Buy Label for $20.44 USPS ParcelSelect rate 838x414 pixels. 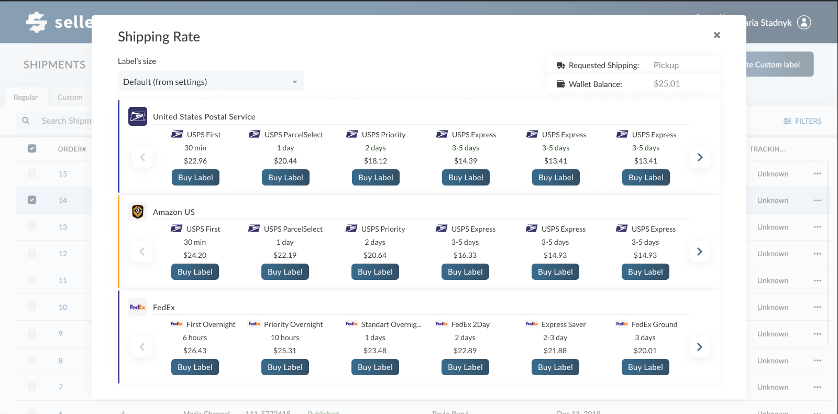tap(285, 178)
